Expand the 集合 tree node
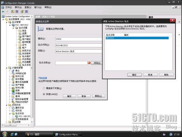Screen dimensions: 182x137 coord(10,71)
